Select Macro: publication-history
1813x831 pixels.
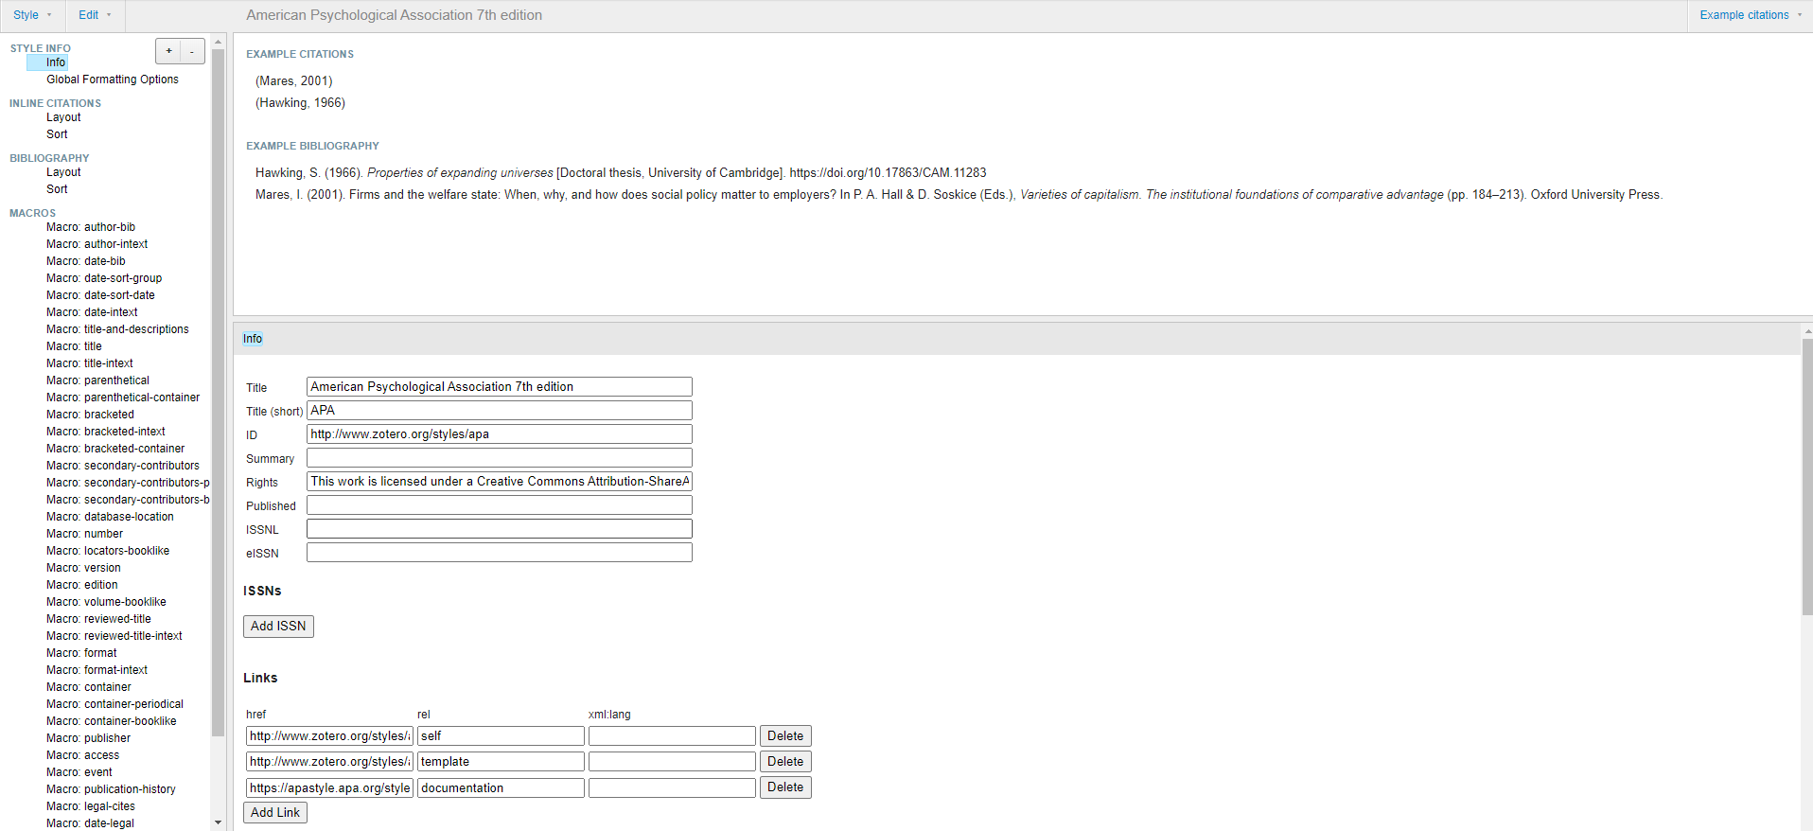point(111,789)
